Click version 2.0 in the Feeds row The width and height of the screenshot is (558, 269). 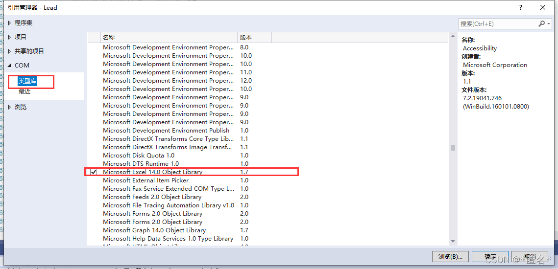(x=244, y=197)
